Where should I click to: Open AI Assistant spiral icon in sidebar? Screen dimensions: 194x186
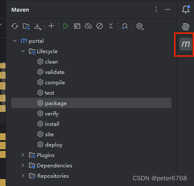pos(186,27)
